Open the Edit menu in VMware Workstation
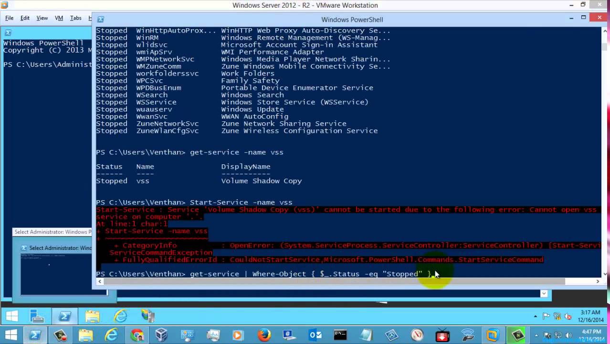Viewport: 610px width, 344px height. 25,18
